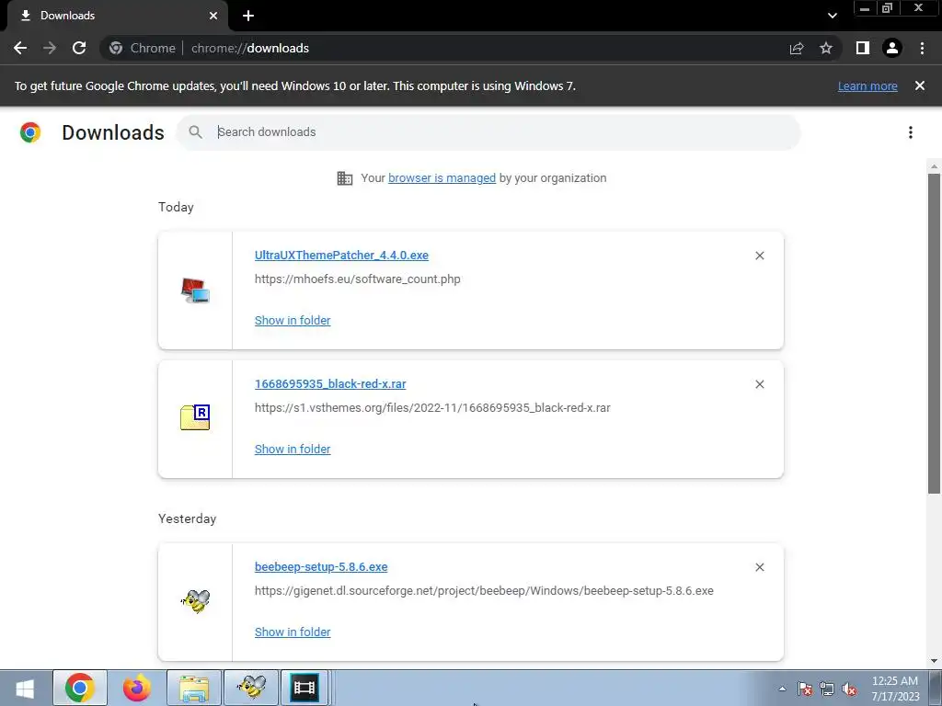
Task: Show UltraUXThemePatcher in folder
Action: (x=293, y=321)
